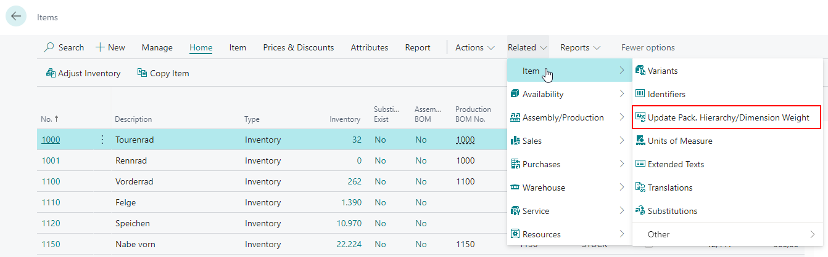Screen dimensions: 828x257
Task: Expand the Other submenu entry
Action: point(728,234)
